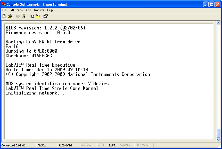Open the Help menu

50,10
